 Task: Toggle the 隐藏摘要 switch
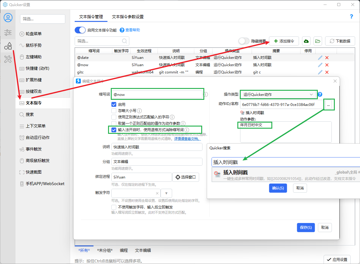244,41
